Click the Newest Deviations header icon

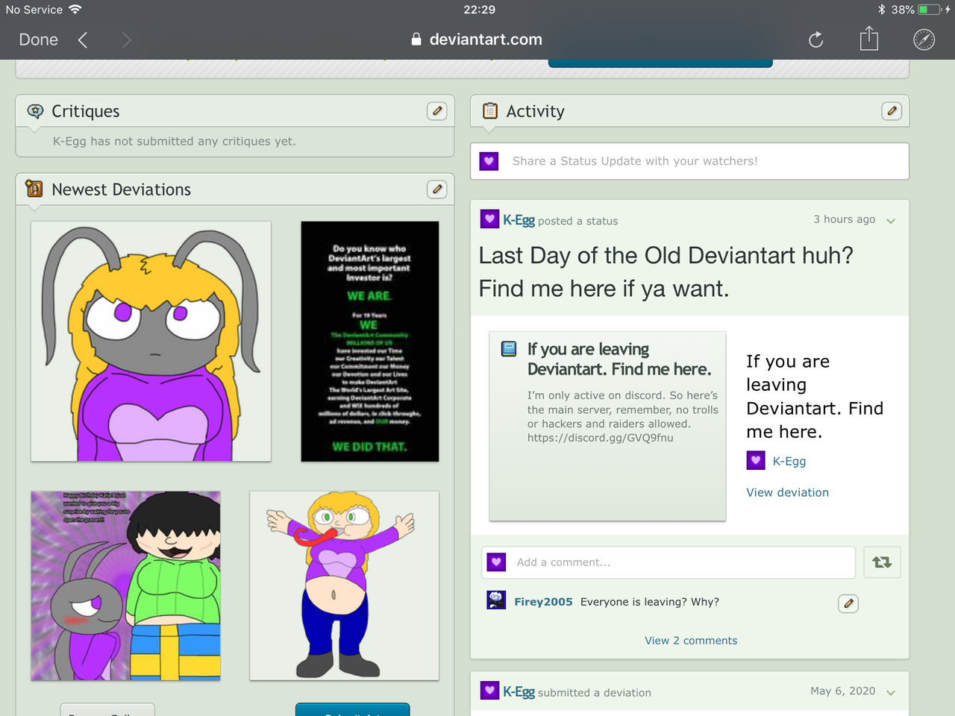pos(34,189)
